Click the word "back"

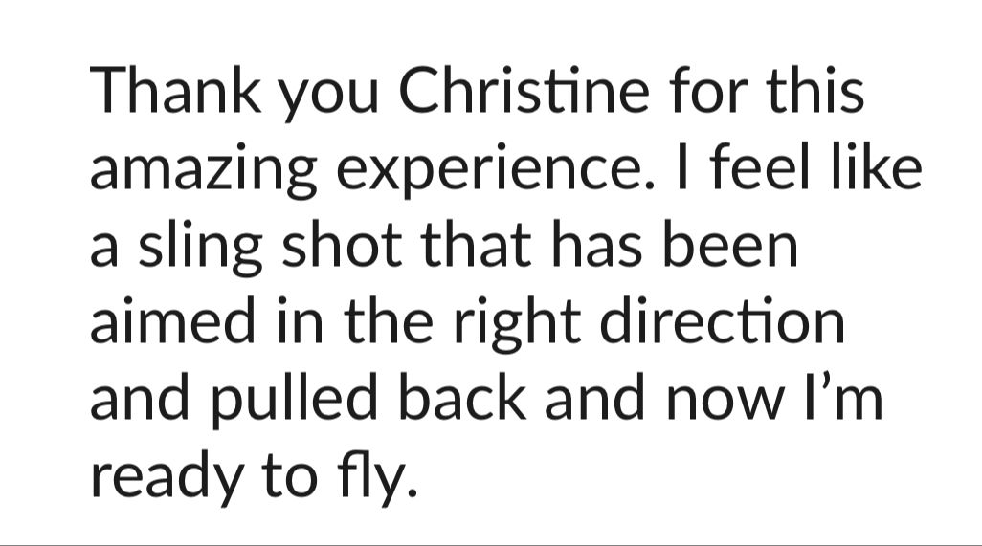(461, 398)
